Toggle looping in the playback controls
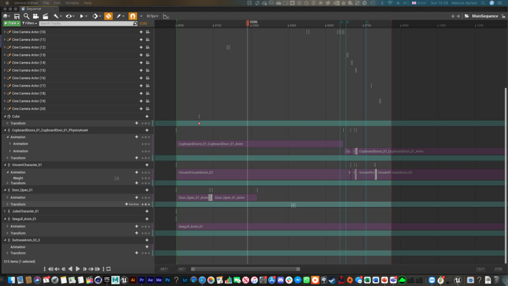The width and height of the screenshot is (508, 286). click(109, 269)
